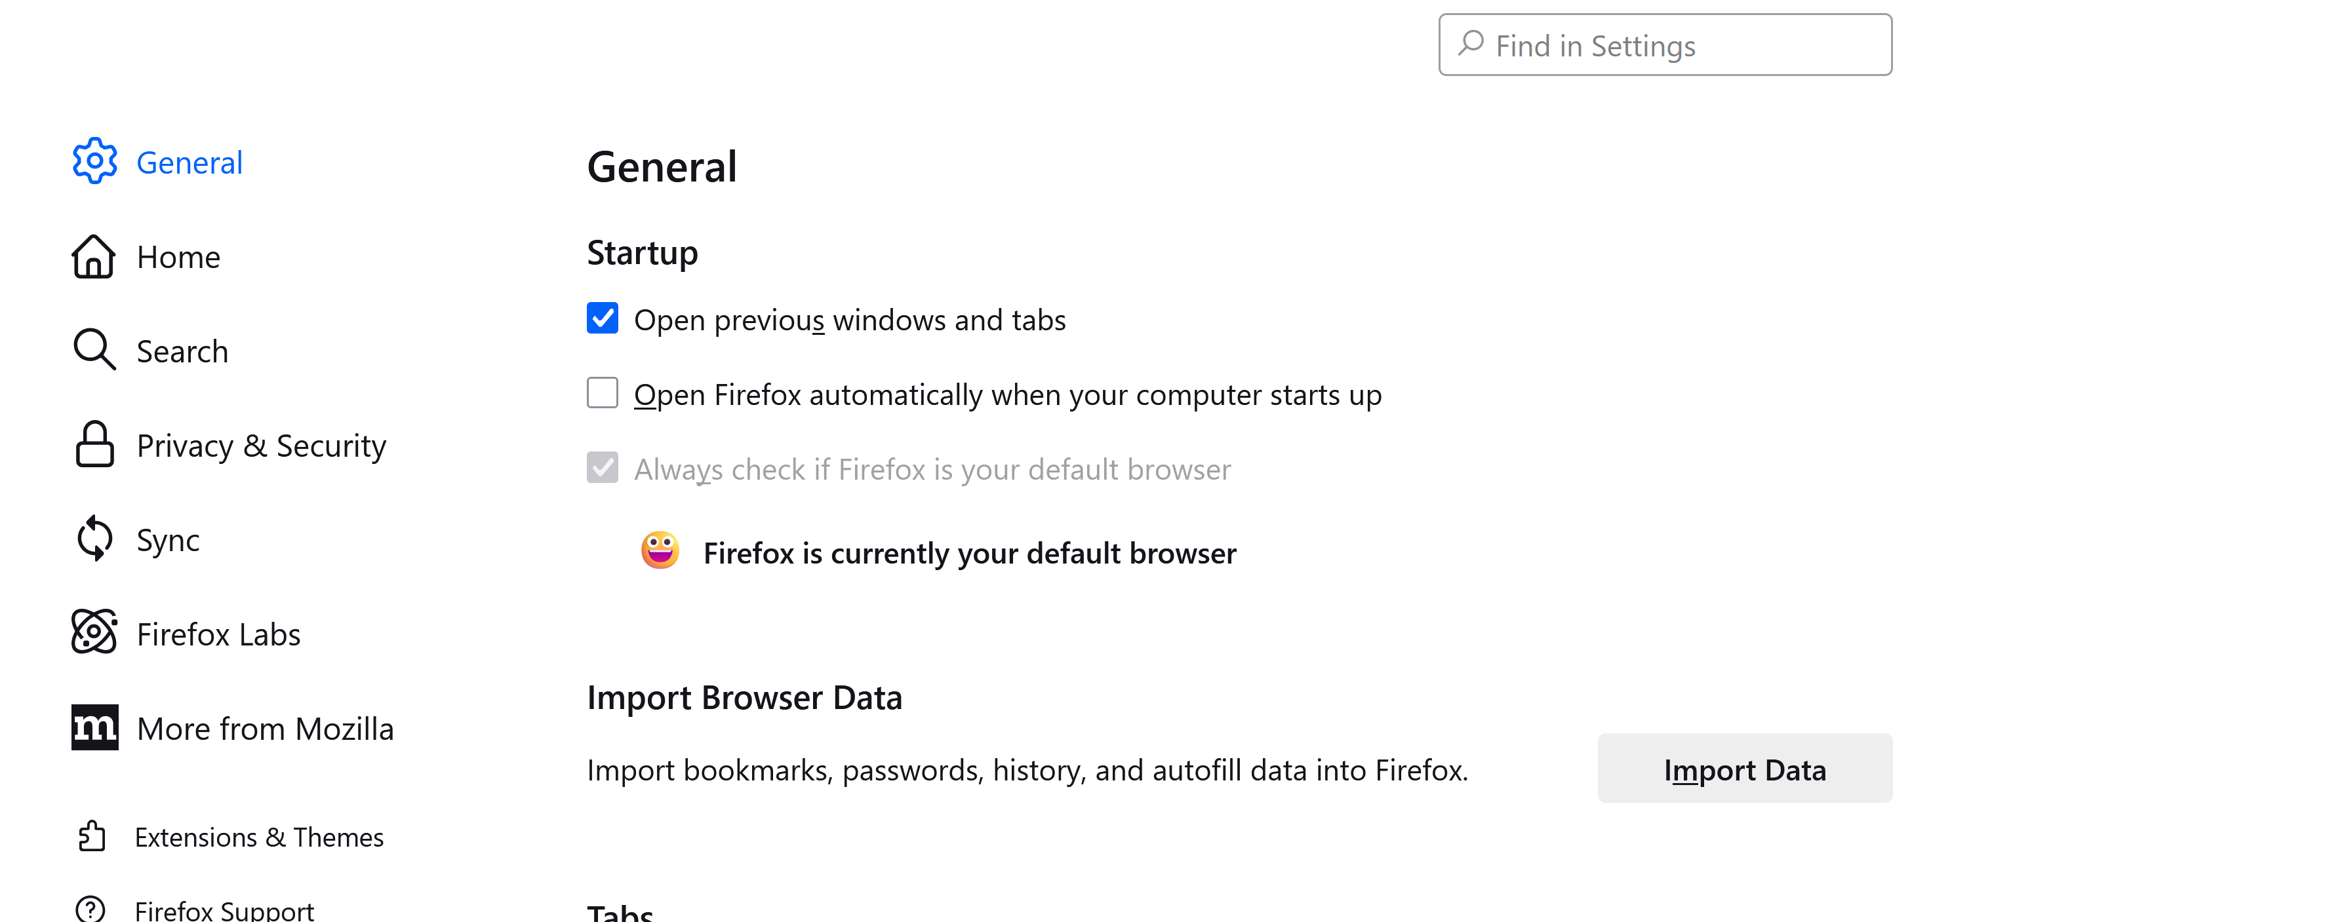Click the default browser smiley emoji
Viewport: 2329px width, 922px height.
[660, 550]
